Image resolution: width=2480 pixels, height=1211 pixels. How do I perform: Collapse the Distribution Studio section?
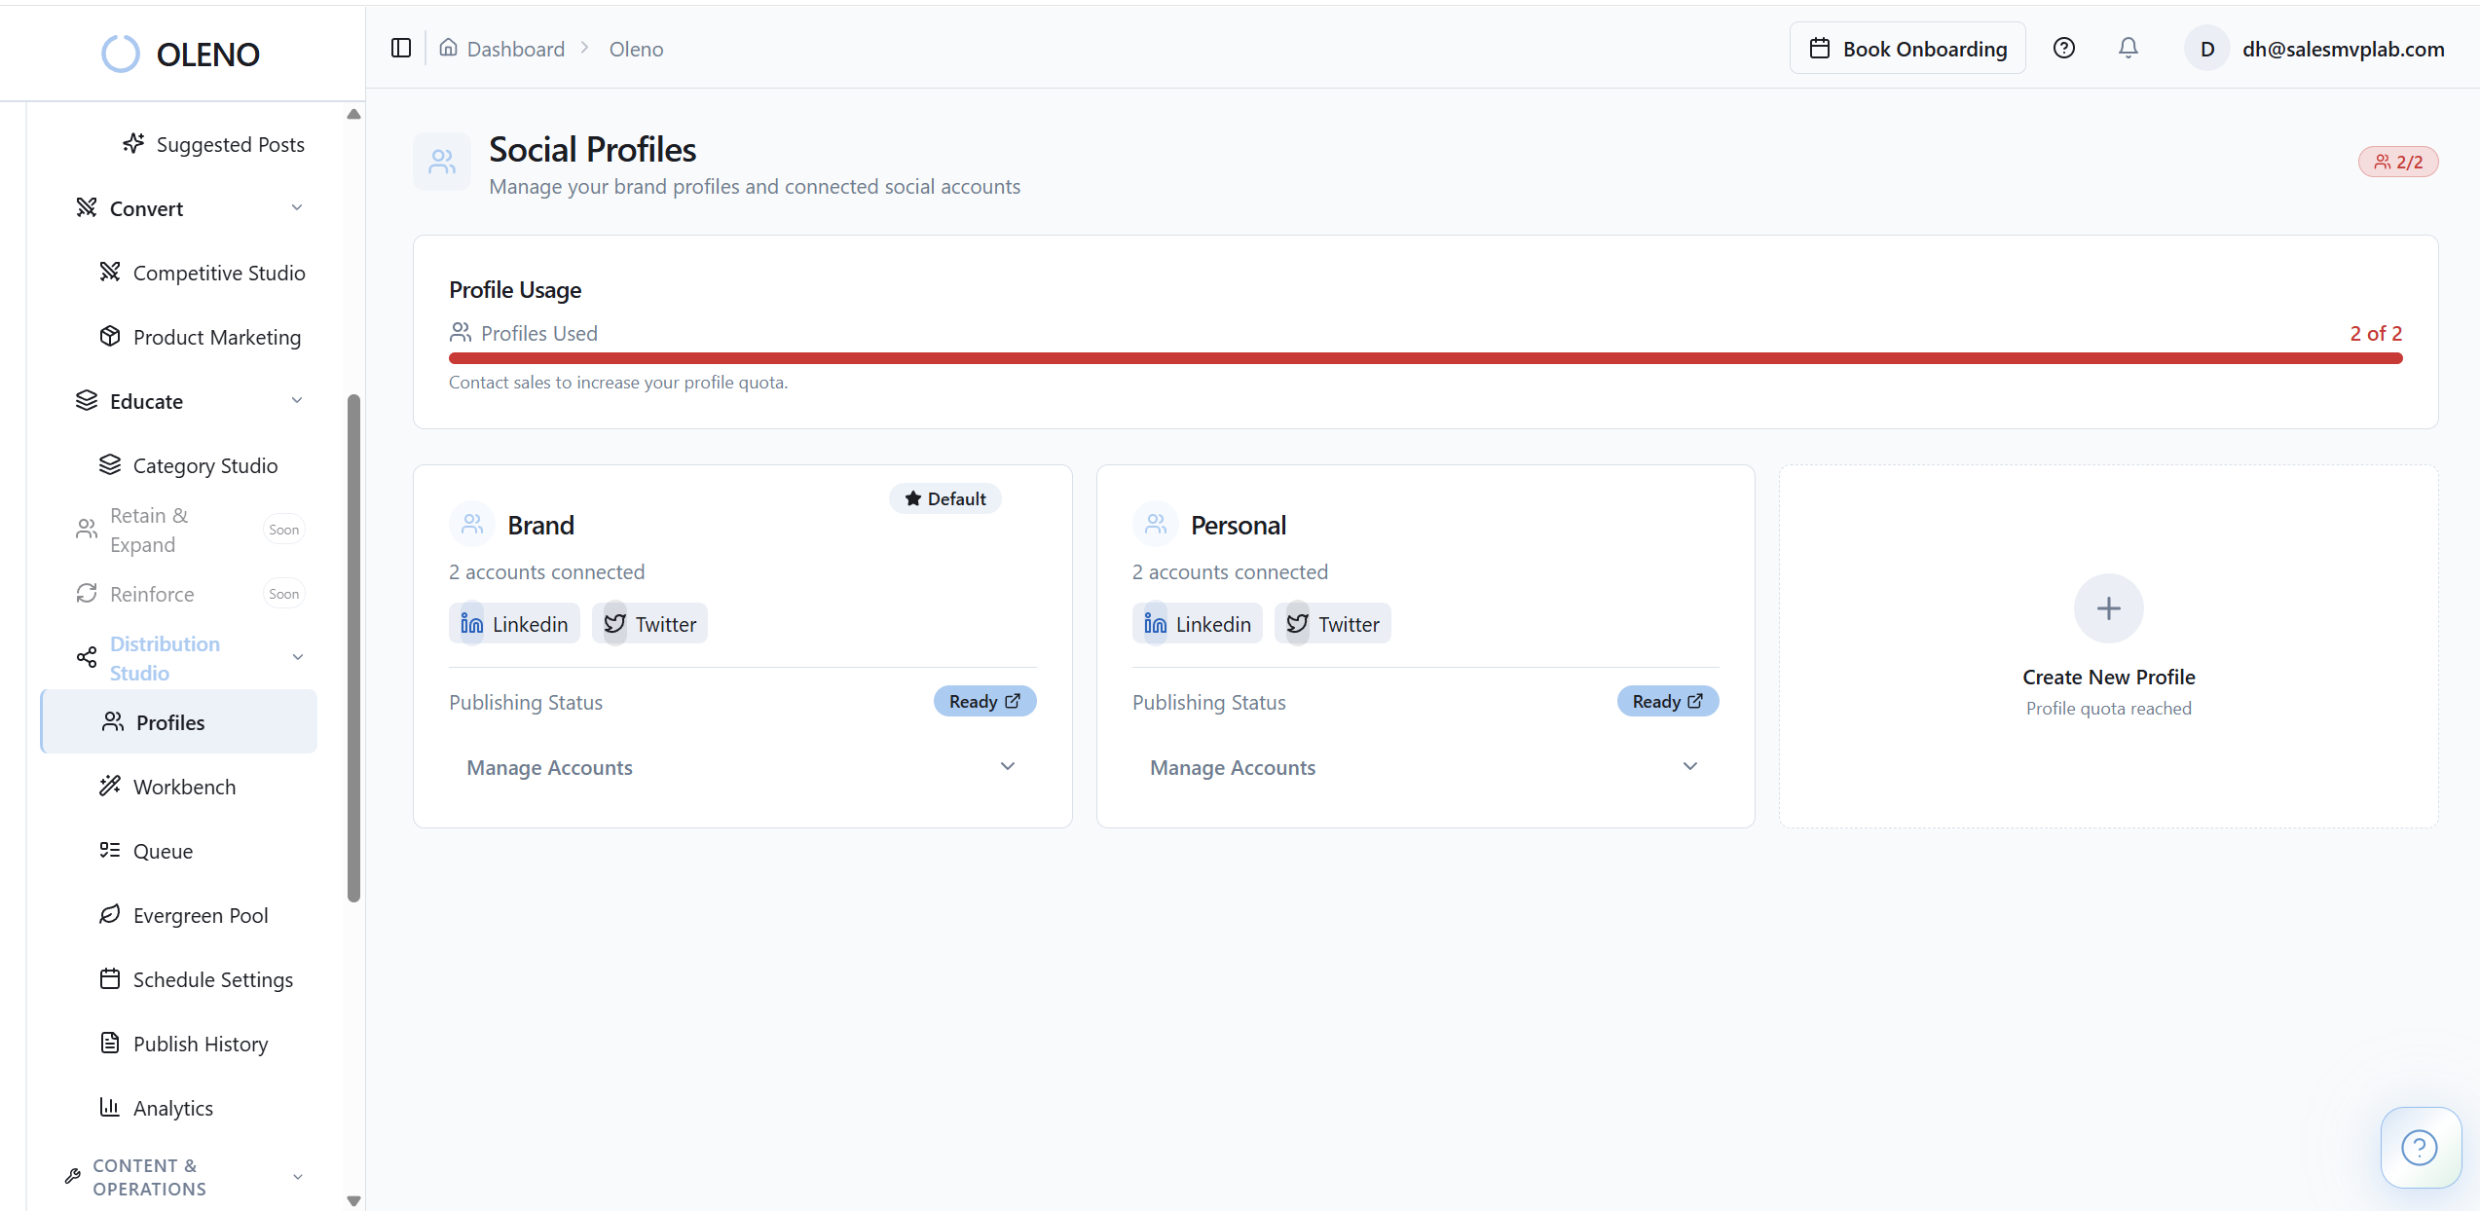(x=297, y=658)
